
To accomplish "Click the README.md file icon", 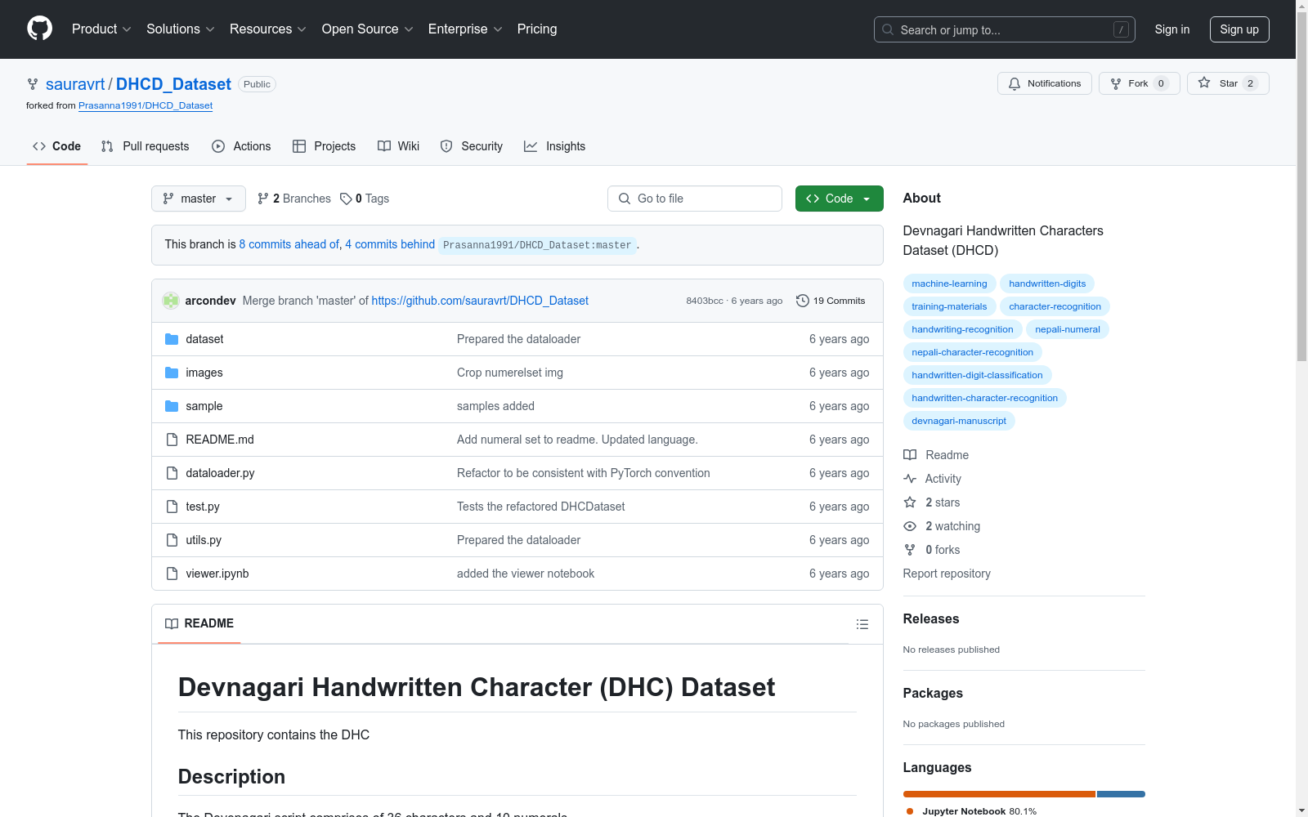I will click(172, 440).
